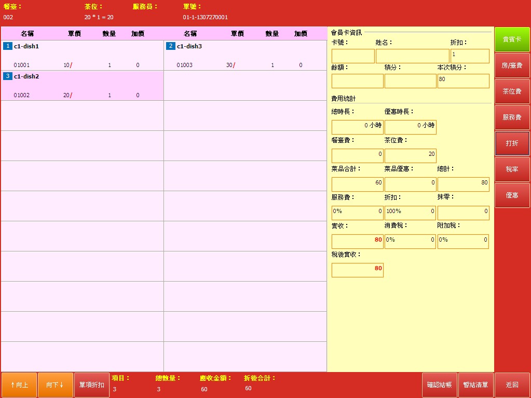Click the left 名稱 column header
The width and height of the screenshot is (531, 398).
[x=27, y=34]
